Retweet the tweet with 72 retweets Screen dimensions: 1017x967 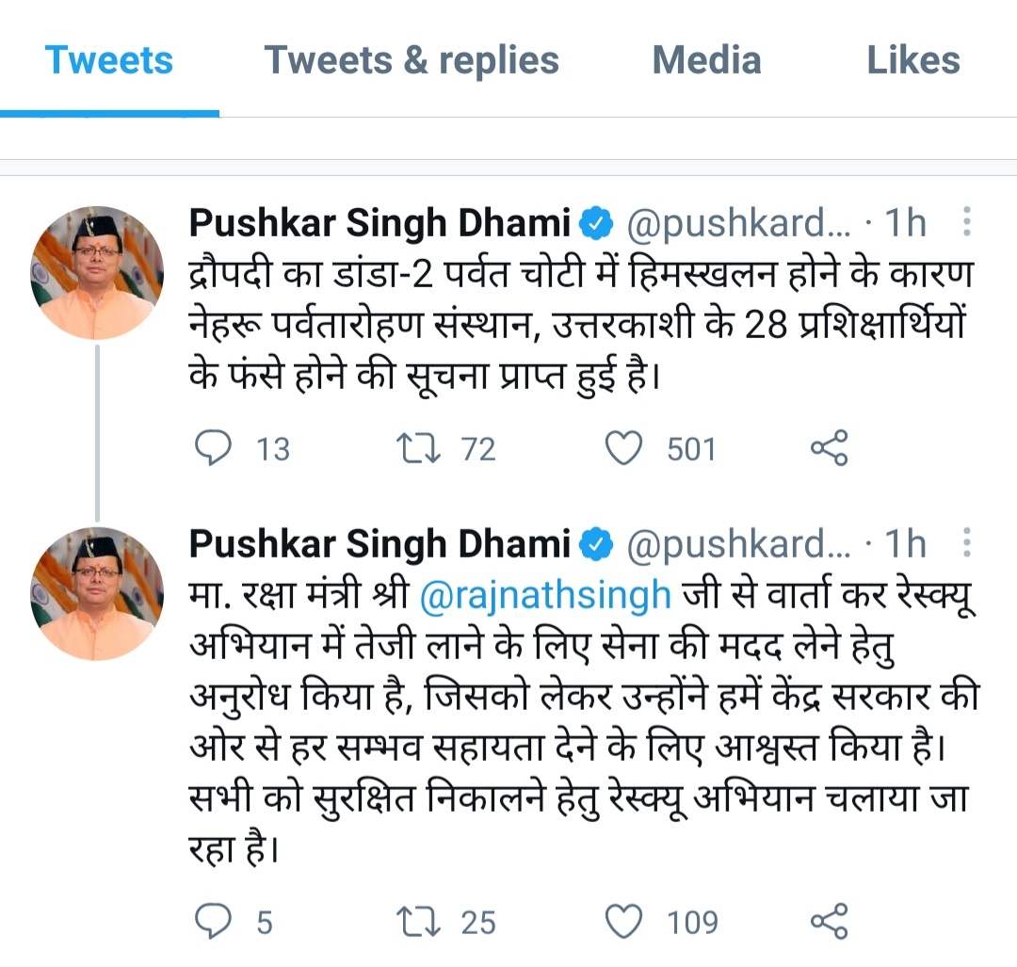point(418,449)
